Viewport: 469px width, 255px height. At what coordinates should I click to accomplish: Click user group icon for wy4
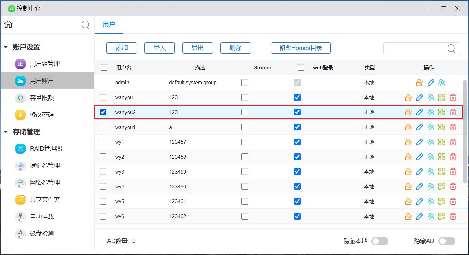[431, 187]
